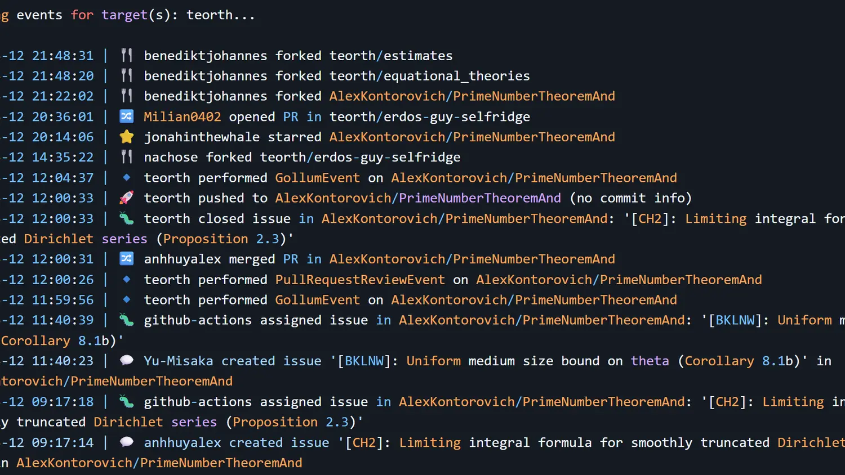Click the teorth/estimates repository name
845x475 pixels.
(x=391, y=56)
